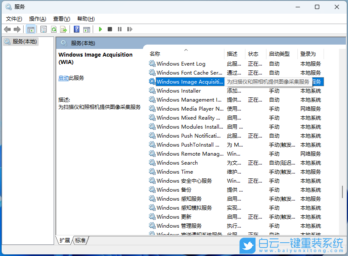This screenshot has width=348, height=256.
Task: Click the Pause Service toolbar icon
Action: [x=119, y=29]
